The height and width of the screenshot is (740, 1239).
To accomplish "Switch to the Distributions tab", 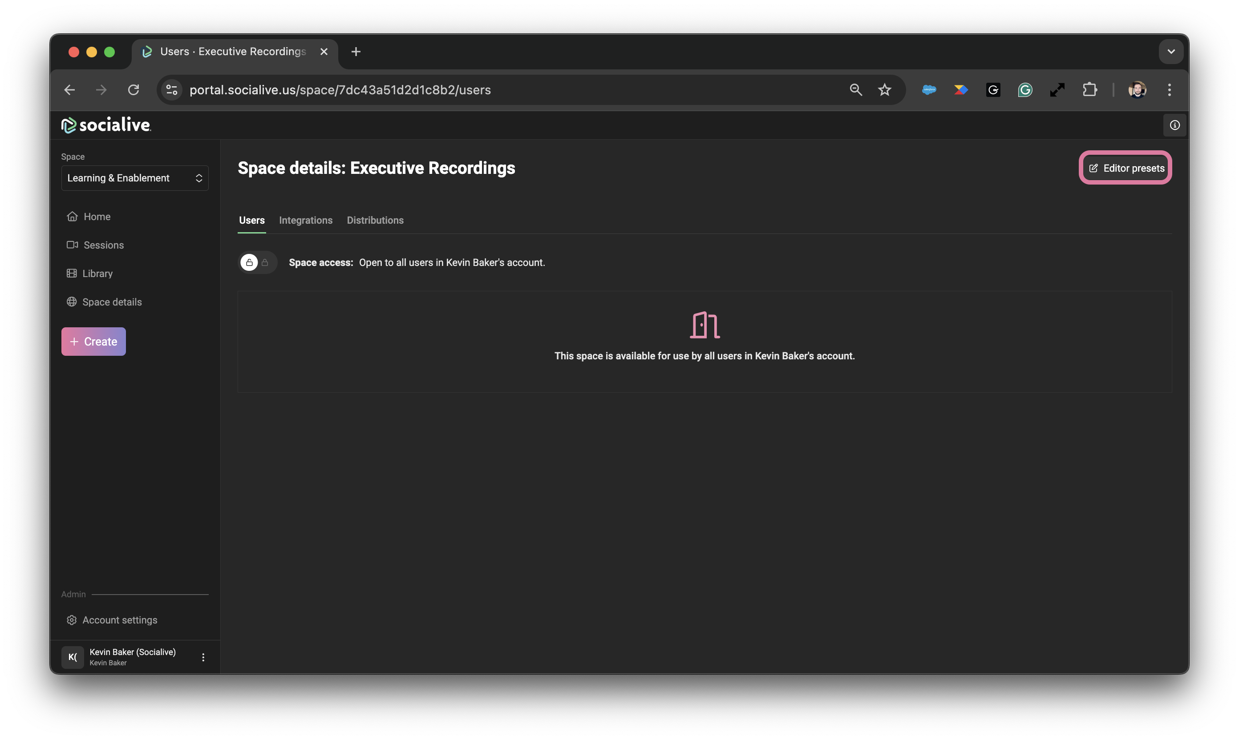I will tap(375, 220).
